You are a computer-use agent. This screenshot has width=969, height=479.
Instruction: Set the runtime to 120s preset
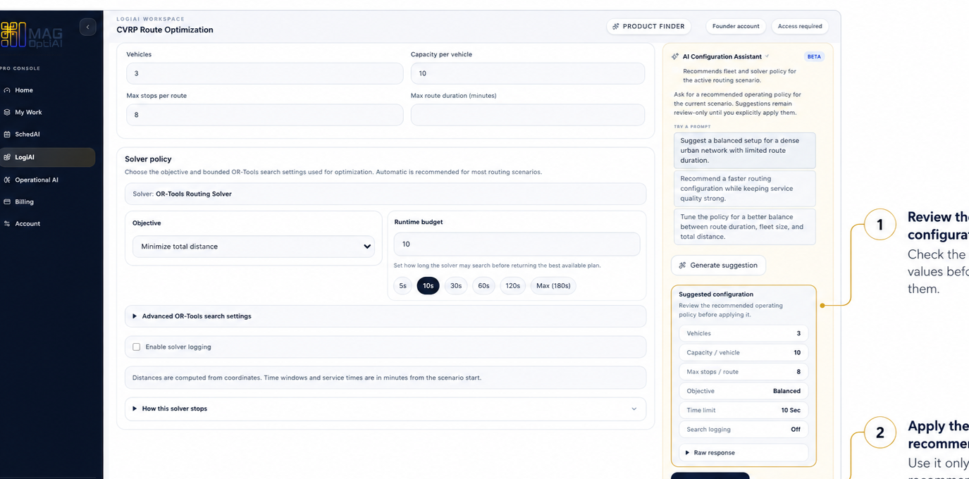[512, 286]
